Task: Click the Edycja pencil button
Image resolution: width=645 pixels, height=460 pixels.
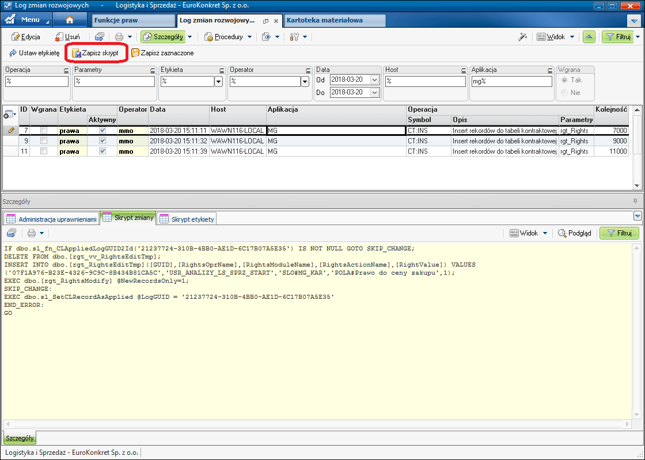Action: pyautogui.click(x=26, y=37)
